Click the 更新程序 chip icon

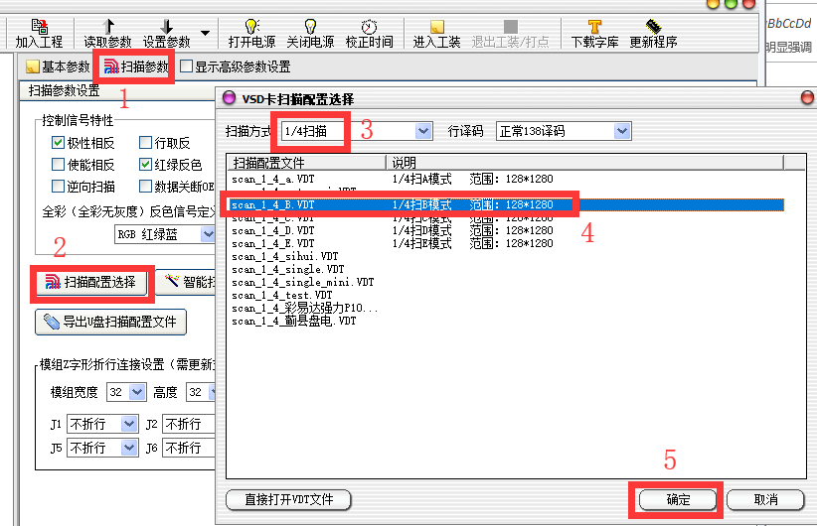(653, 26)
